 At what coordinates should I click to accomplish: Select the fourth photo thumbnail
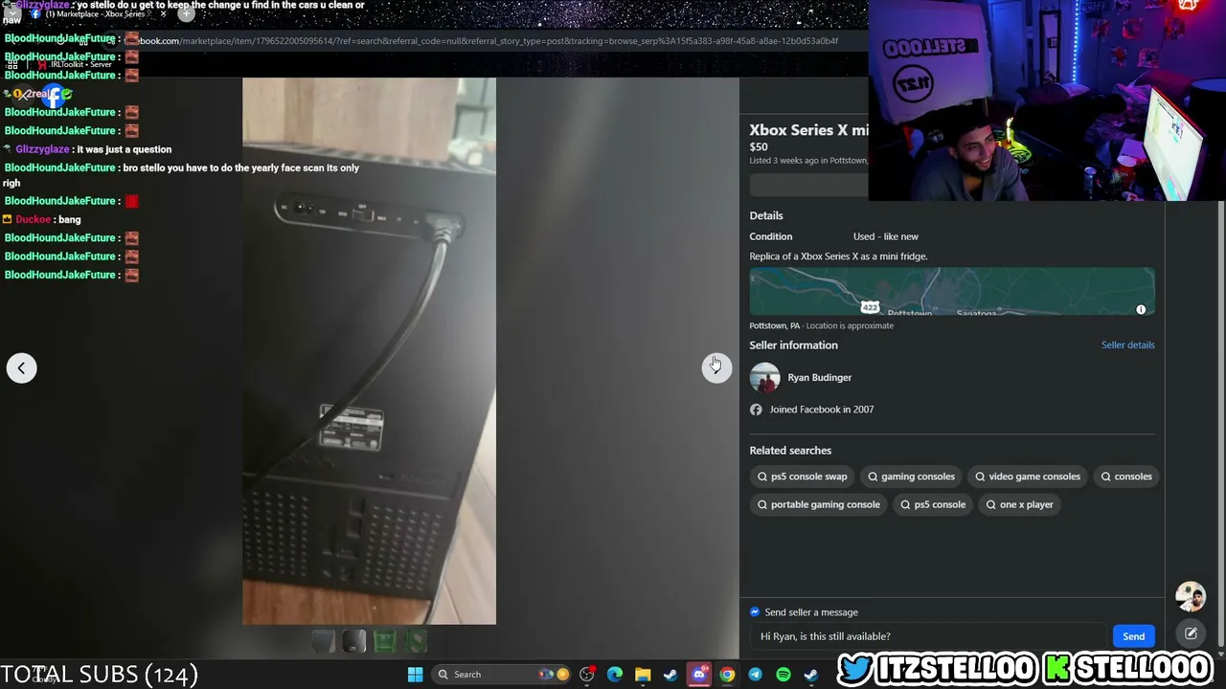(x=415, y=641)
